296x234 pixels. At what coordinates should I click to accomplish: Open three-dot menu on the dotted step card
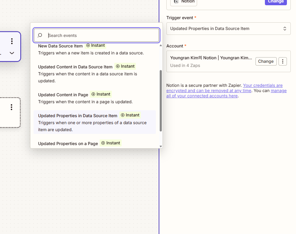(12, 107)
